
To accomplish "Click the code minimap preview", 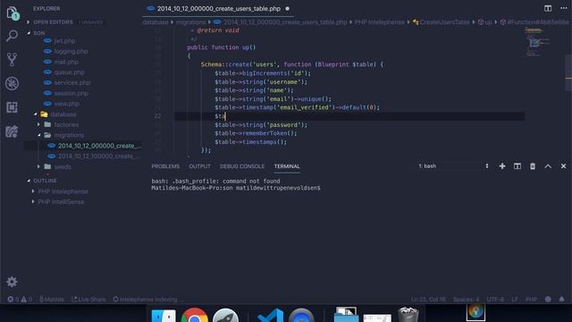I will tap(536, 42).
